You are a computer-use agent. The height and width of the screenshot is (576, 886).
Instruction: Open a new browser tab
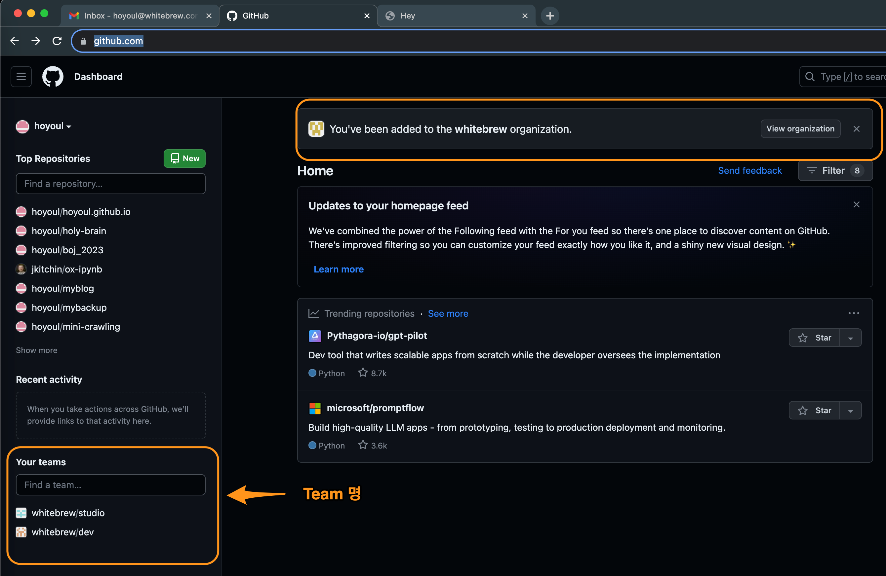tap(549, 16)
